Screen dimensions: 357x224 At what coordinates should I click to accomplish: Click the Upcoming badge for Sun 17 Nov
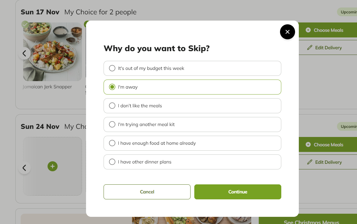click(348, 12)
